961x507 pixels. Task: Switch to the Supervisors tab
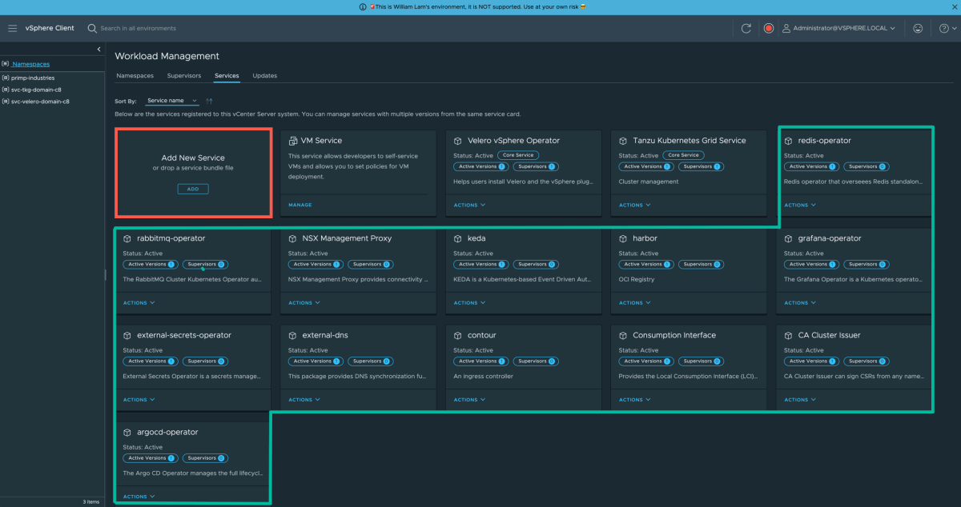tap(184, 76)
